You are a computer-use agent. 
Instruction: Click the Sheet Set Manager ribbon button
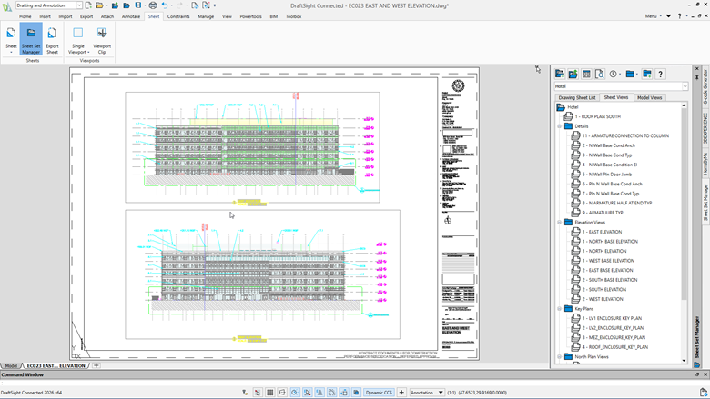click(x=31, y=39)
